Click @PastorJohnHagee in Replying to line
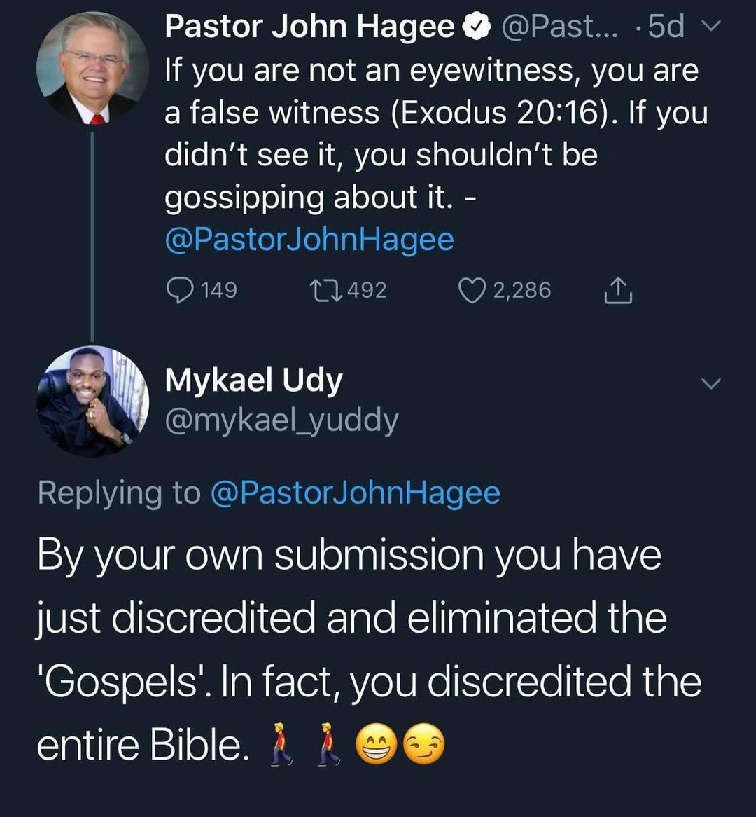This screenshot has width=756, height=817. click(355, 493)
